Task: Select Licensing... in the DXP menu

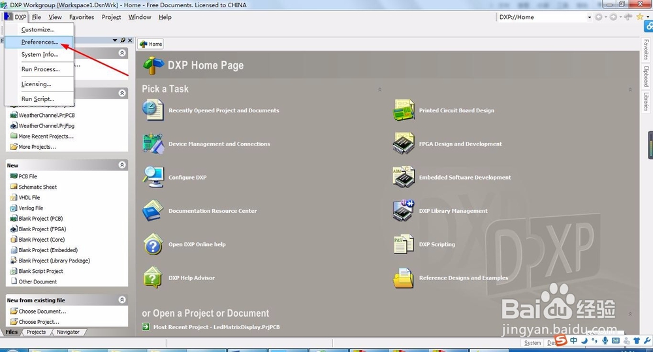Action: click(39, 84)
